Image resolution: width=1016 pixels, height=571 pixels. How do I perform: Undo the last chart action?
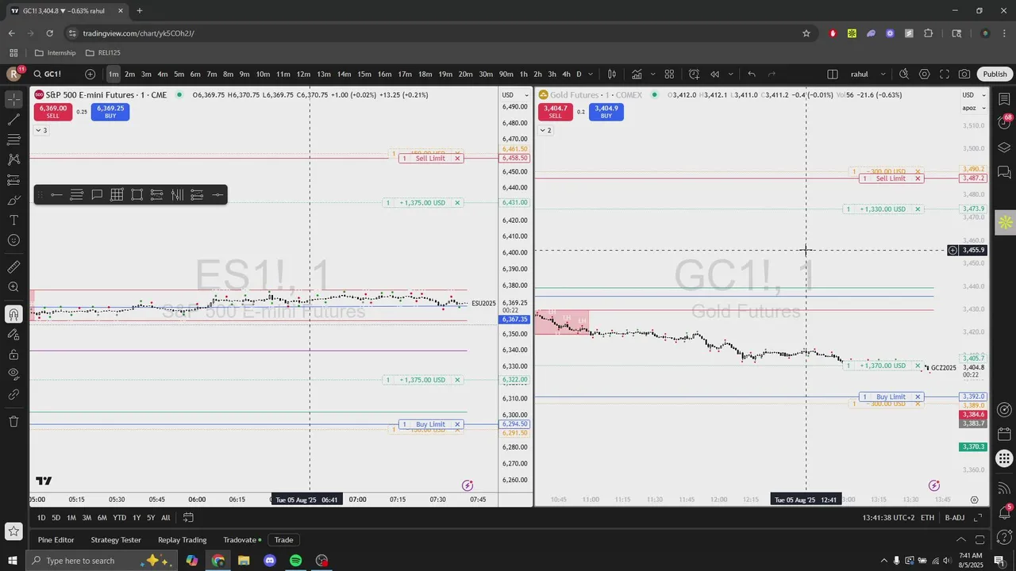click(x=752, y=74)
